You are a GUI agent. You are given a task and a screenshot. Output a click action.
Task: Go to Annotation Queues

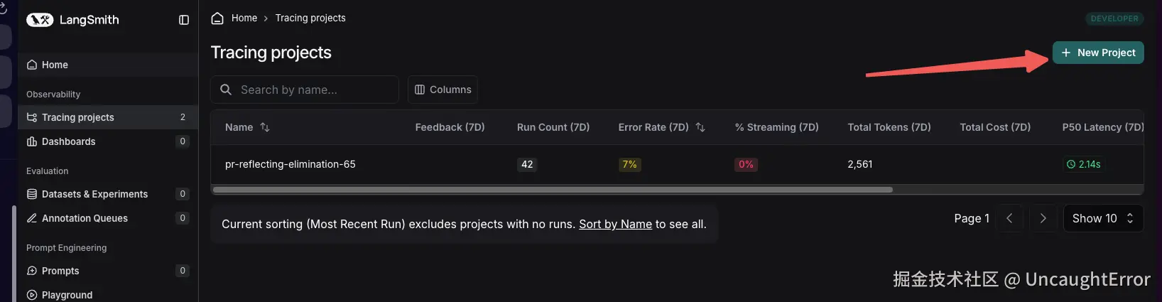click(85, 218)
